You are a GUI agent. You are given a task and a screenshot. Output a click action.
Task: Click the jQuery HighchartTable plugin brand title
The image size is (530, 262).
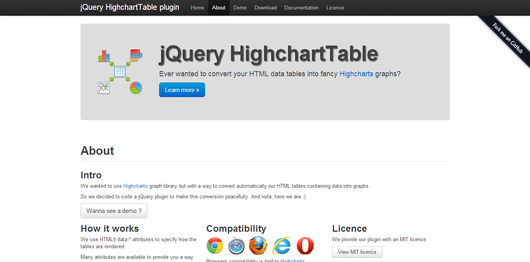[x=130, y=7]
